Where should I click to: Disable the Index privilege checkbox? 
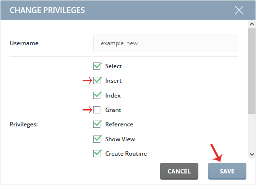pos(97,95)
